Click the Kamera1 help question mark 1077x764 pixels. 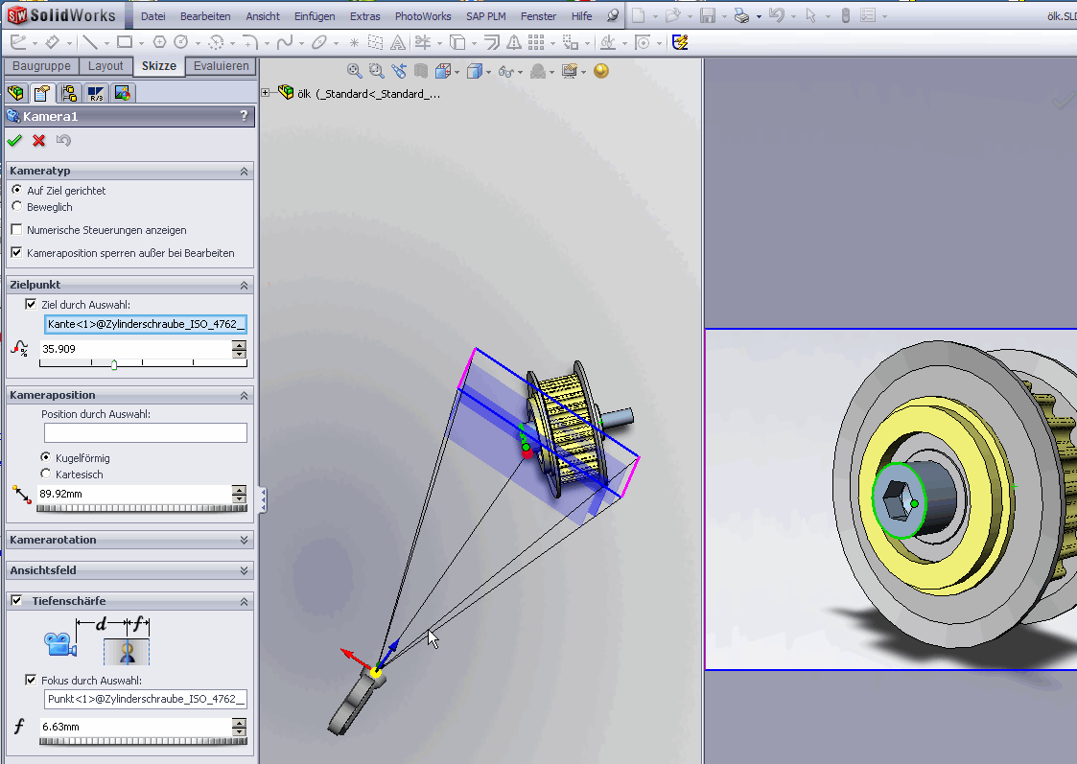(244, 115)
